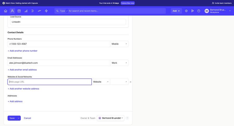Open the Workflow automation lightning icon
Image resolution: width=234 pixels, height=126 pixels.
pos(46,11)
